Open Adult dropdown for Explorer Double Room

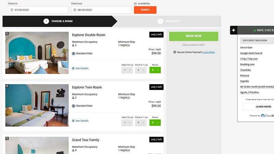click(127, 70)
